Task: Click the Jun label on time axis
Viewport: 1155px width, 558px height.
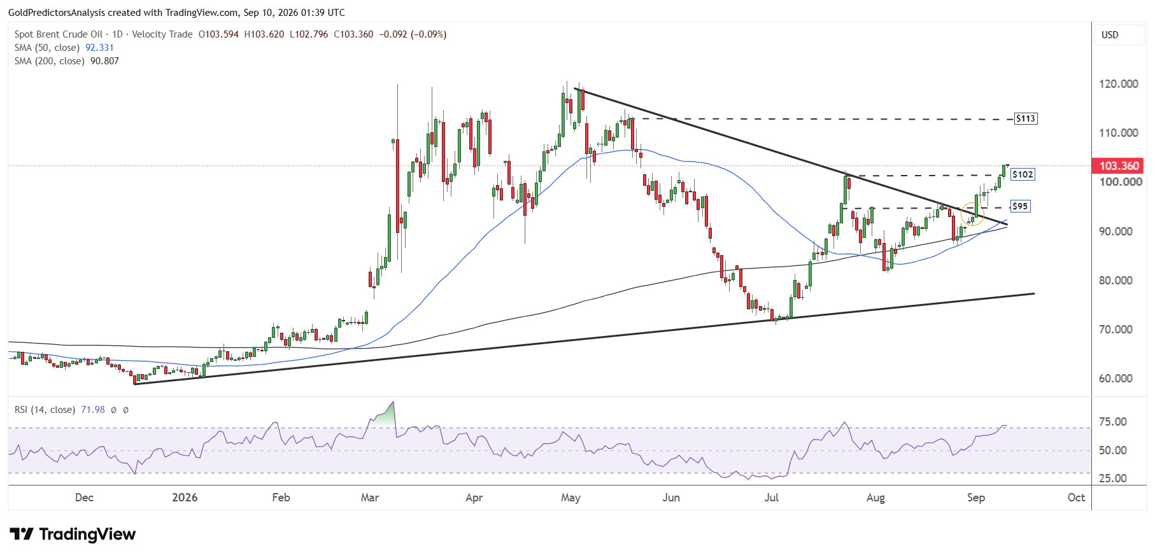Action: 671,498
